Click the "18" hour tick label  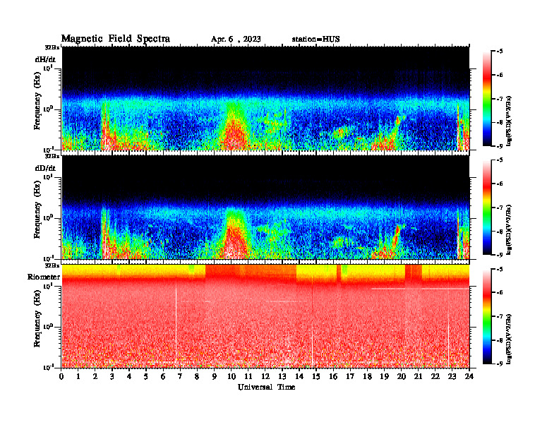[x=367, y=376]
